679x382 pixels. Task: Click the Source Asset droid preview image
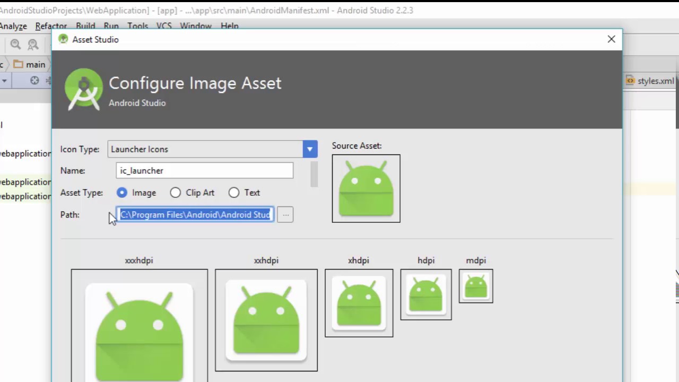coord(366,188)
